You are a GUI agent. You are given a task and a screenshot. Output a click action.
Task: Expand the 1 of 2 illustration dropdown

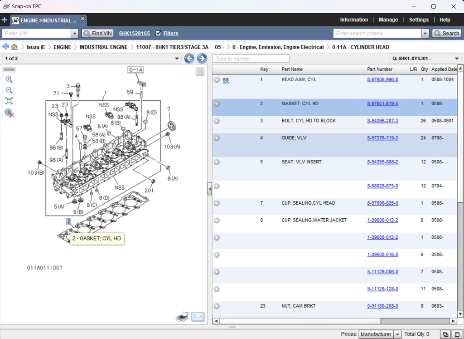(x=177, y=59)
